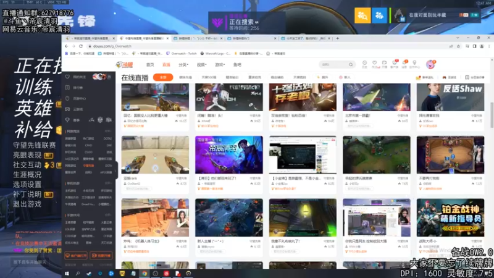Screen dimensions: 494x278
Task: Click 退出游戏 in Overwatch menu
Action: coord(27,204)
